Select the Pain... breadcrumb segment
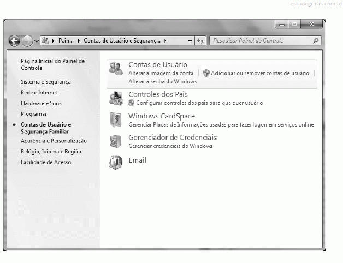Image resolution: width=343 pixels, height=263 pixels. [66, 41]
